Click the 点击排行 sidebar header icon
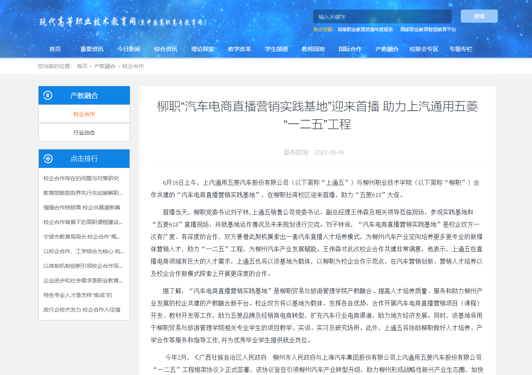The height and width of the screenshot is (375, 532). [x=48, y=159]
